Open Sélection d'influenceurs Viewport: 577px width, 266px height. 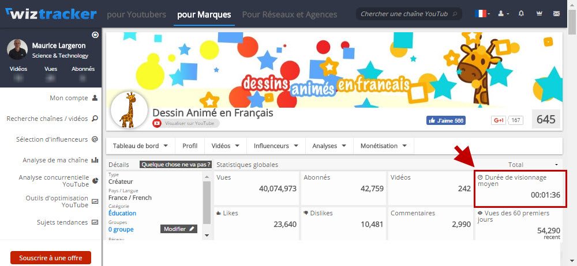click(52, 139)
